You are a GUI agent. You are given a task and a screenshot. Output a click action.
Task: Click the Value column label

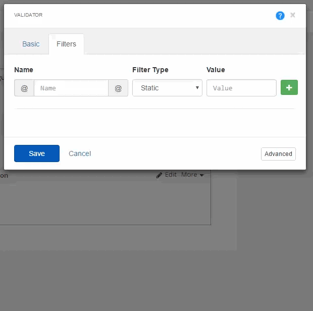pos(216,70)
